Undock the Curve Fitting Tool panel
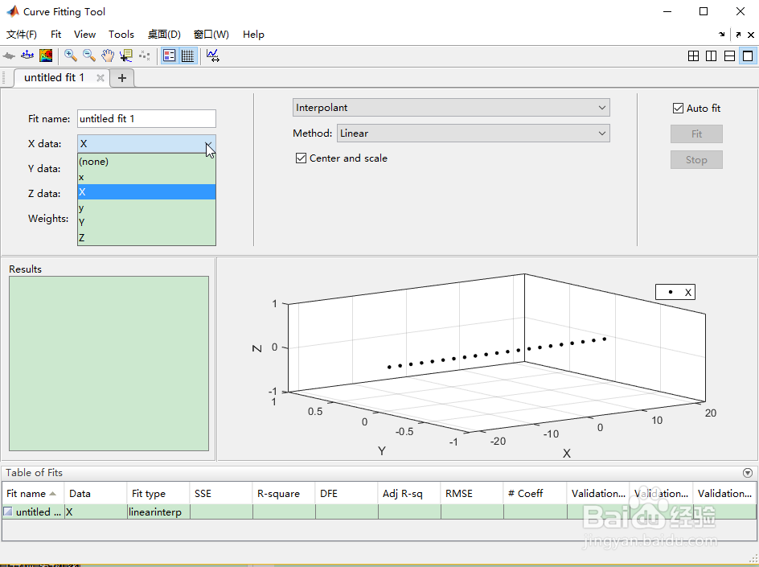Viewport: 759px width, 567px height. click(x=738, y=35)
